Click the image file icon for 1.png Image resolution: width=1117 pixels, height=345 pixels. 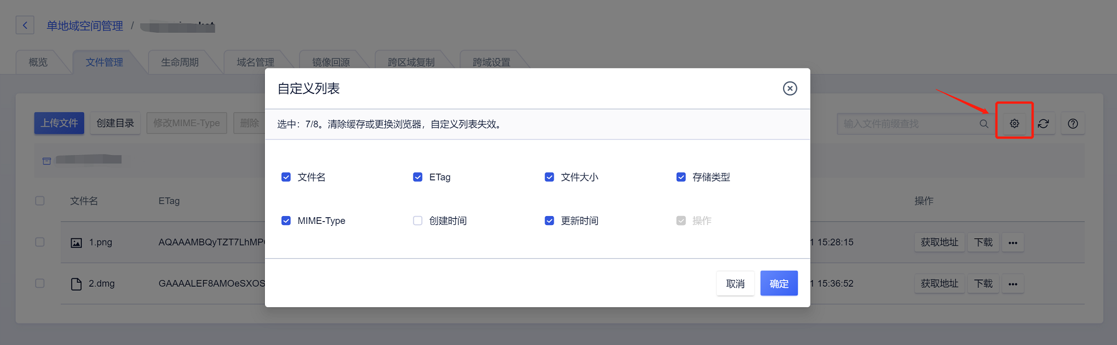point(76,243)
